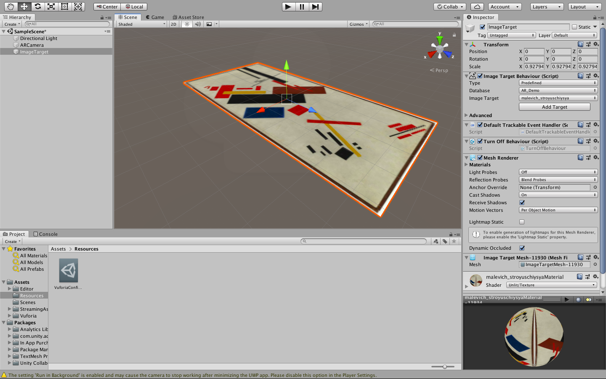The width and height of the screenshot is (606, 379).
Task: Start Play mode
Action: pos(288,7)
